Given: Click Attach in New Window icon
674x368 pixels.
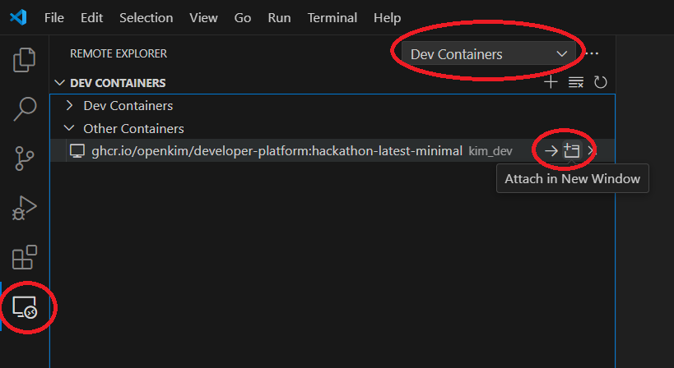Looking at the screenshot, I should pos(572,151).
